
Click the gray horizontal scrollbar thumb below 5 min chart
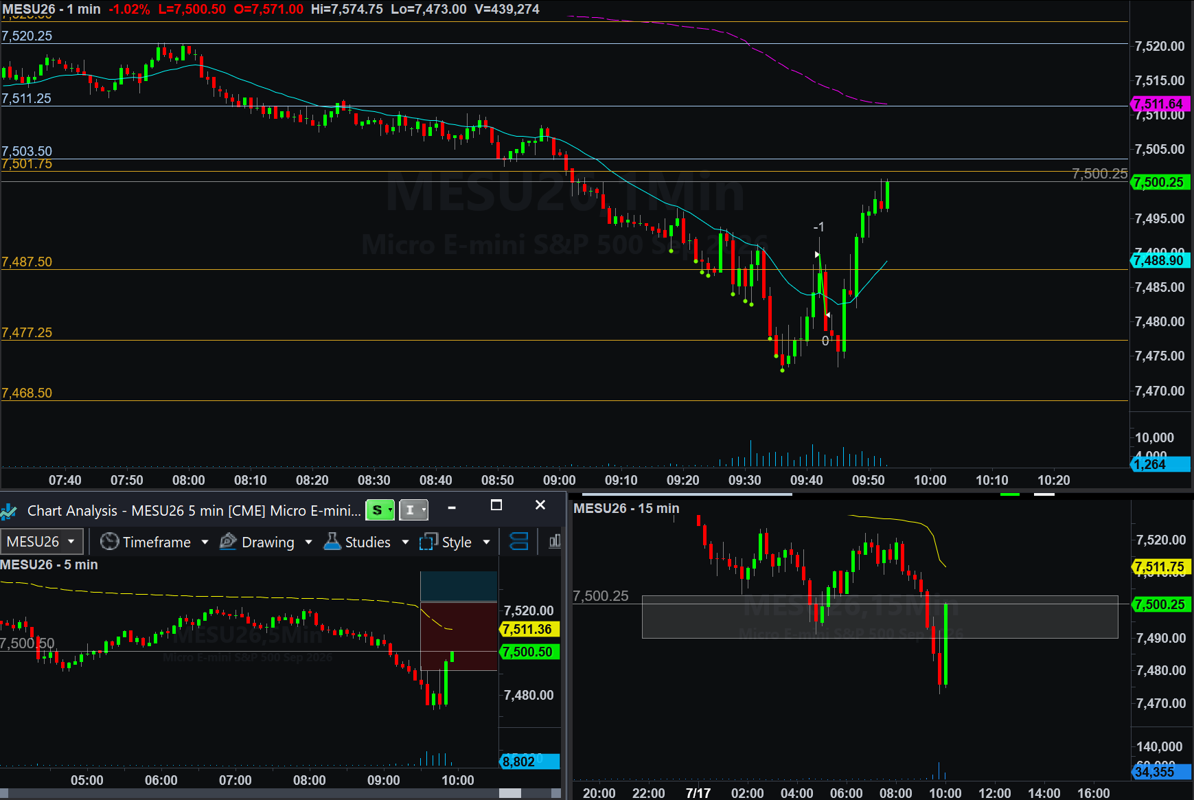[510, 793]
